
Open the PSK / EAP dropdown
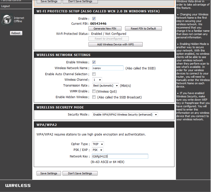[97, 150]
